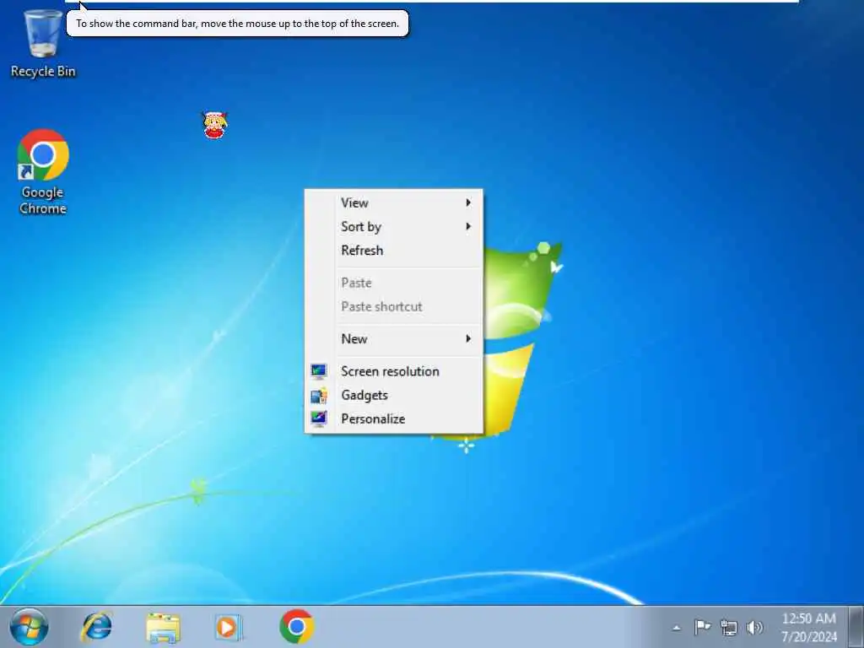Open the Recycle Bin desktop icon
The height and width of the screenshot is (648, 864).
click(43, 44)
